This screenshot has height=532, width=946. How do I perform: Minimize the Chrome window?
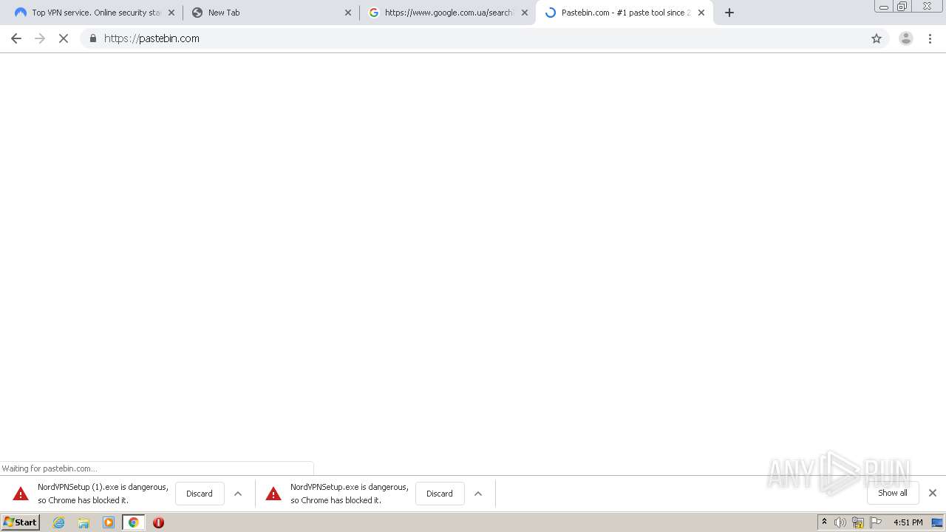point(884,6)
